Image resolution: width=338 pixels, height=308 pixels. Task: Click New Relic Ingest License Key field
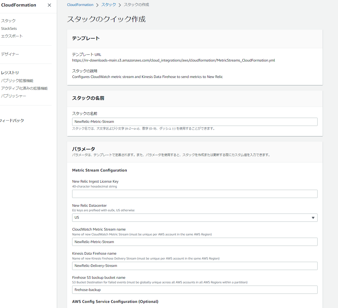coord(195,194)
